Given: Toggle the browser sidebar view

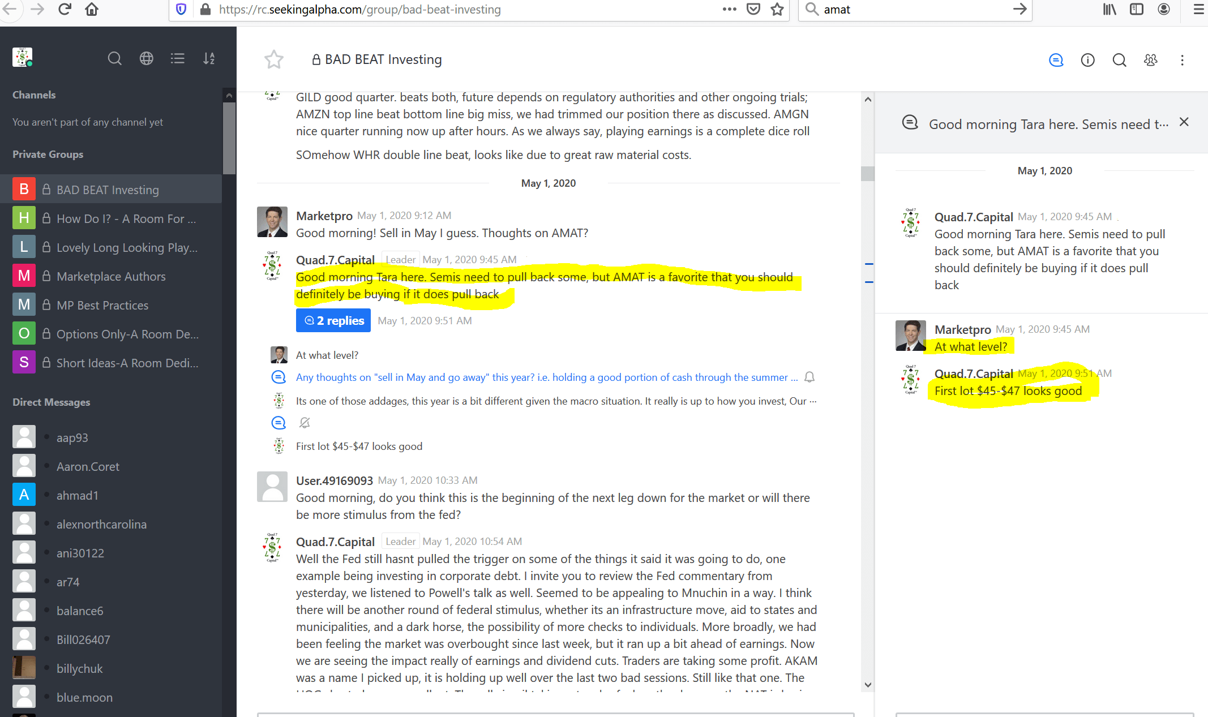Looking at the screenshot, I should pyautogui.click(x=1137, y=9).
